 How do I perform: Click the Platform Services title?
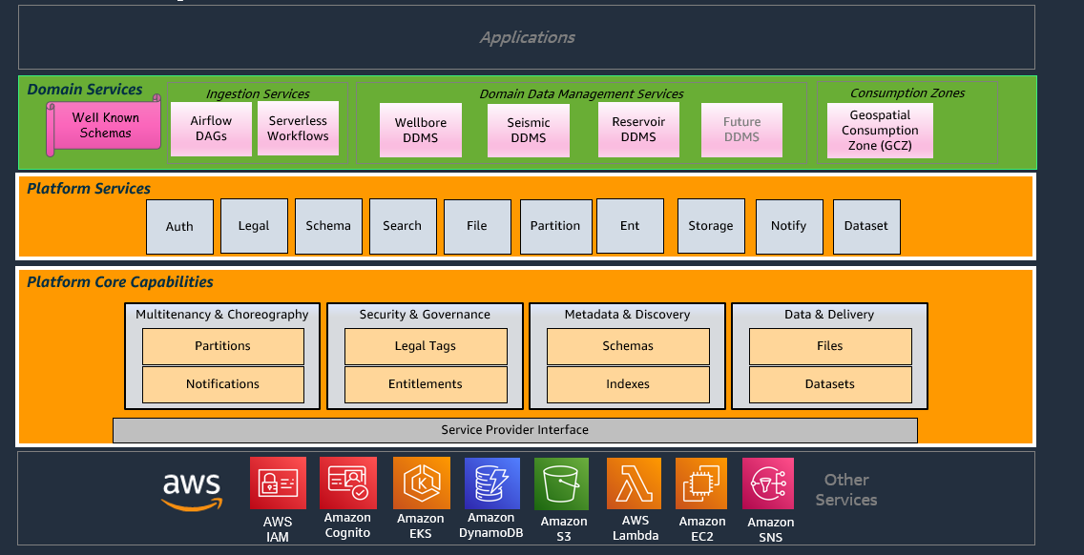click(x=89, y=189)
